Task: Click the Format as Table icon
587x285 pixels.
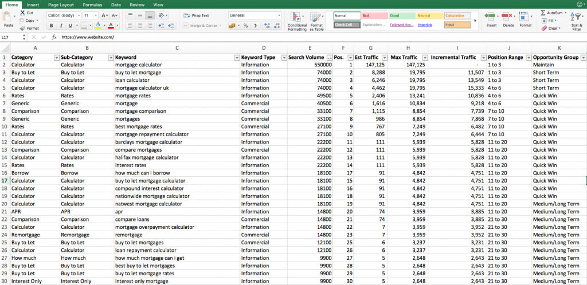Action: point(316,18)
